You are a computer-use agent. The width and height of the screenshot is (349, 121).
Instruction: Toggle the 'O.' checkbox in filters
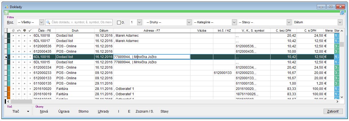point(119,22)
